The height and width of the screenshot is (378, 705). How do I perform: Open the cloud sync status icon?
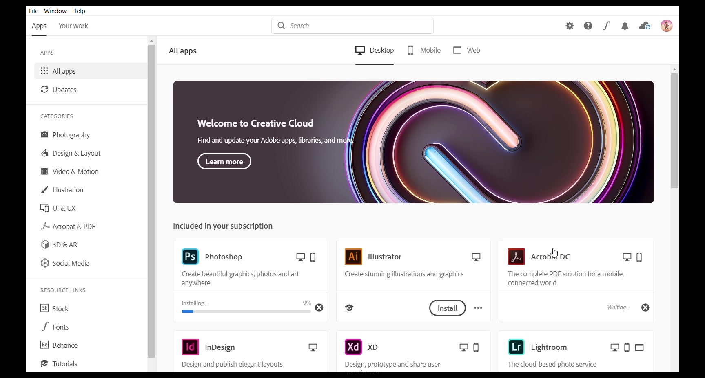[x=645, y=26]
